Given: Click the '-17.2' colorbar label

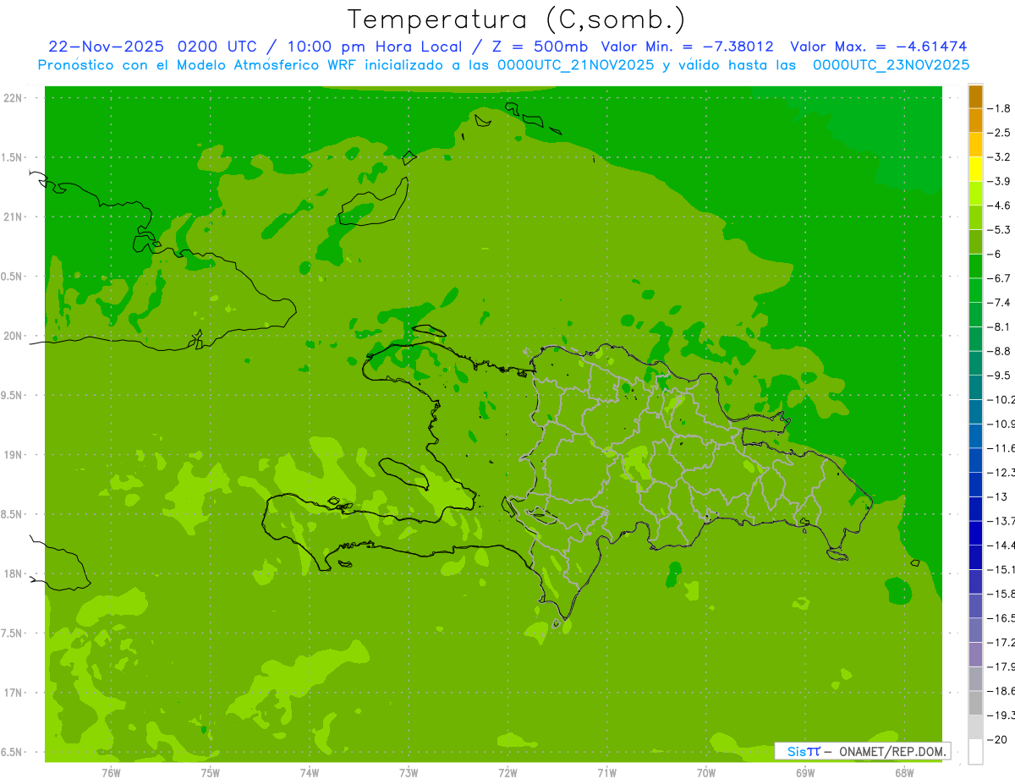Looking at the screenshot, I should [x=1001, y=643].
